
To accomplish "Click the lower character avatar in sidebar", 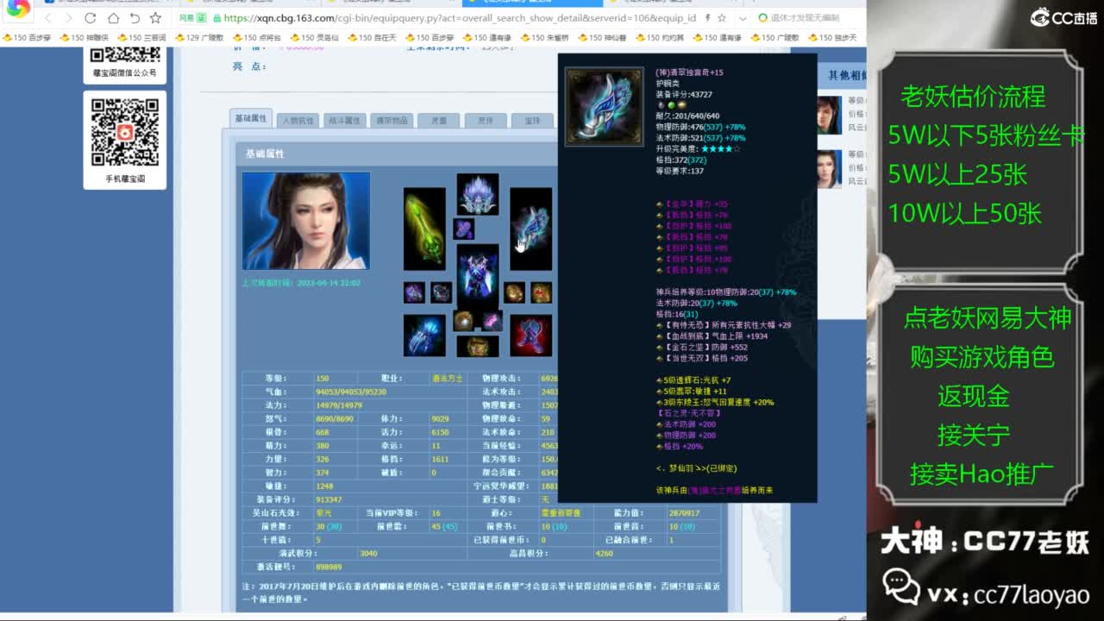I will tap(829, 169).
